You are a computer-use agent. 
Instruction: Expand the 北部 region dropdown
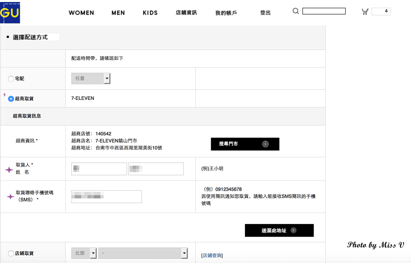[84, 253]
